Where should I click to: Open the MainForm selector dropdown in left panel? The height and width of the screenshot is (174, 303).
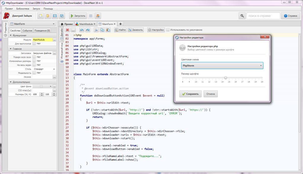32,24
